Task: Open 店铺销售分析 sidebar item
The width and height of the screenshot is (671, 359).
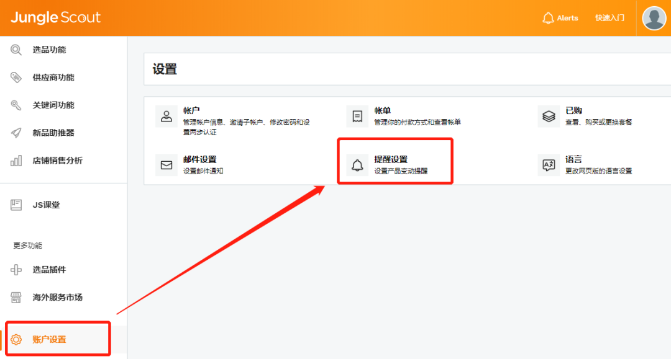Action: tap(57, 161)
